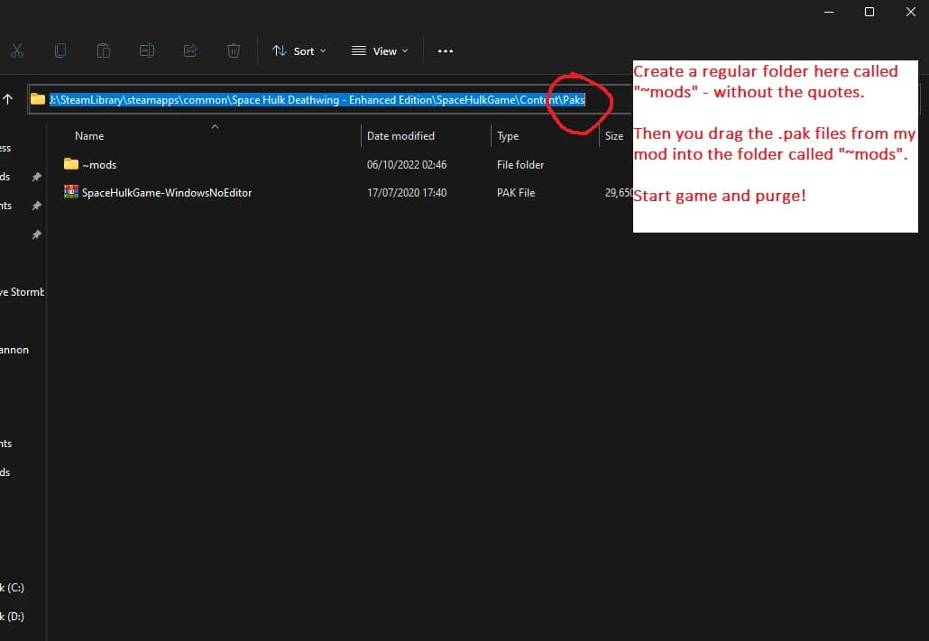Sort by the Name column header
929x641 pixels.
click(89, 135)
